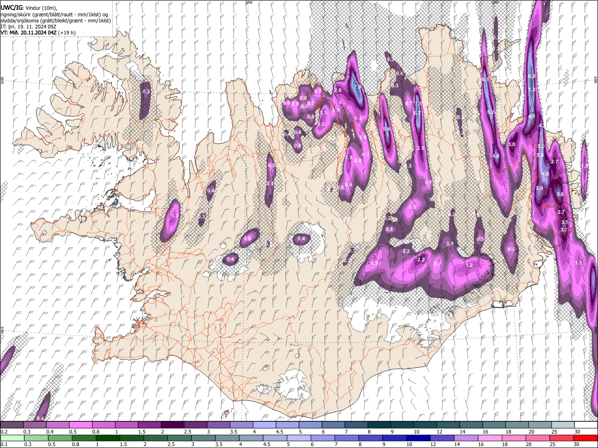This screenshot has width=598, height=448.
Task: Click the 1.5 purple snow-scale swatch
Action: (149, 425)
